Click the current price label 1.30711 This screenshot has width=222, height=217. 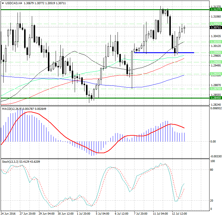215,28
